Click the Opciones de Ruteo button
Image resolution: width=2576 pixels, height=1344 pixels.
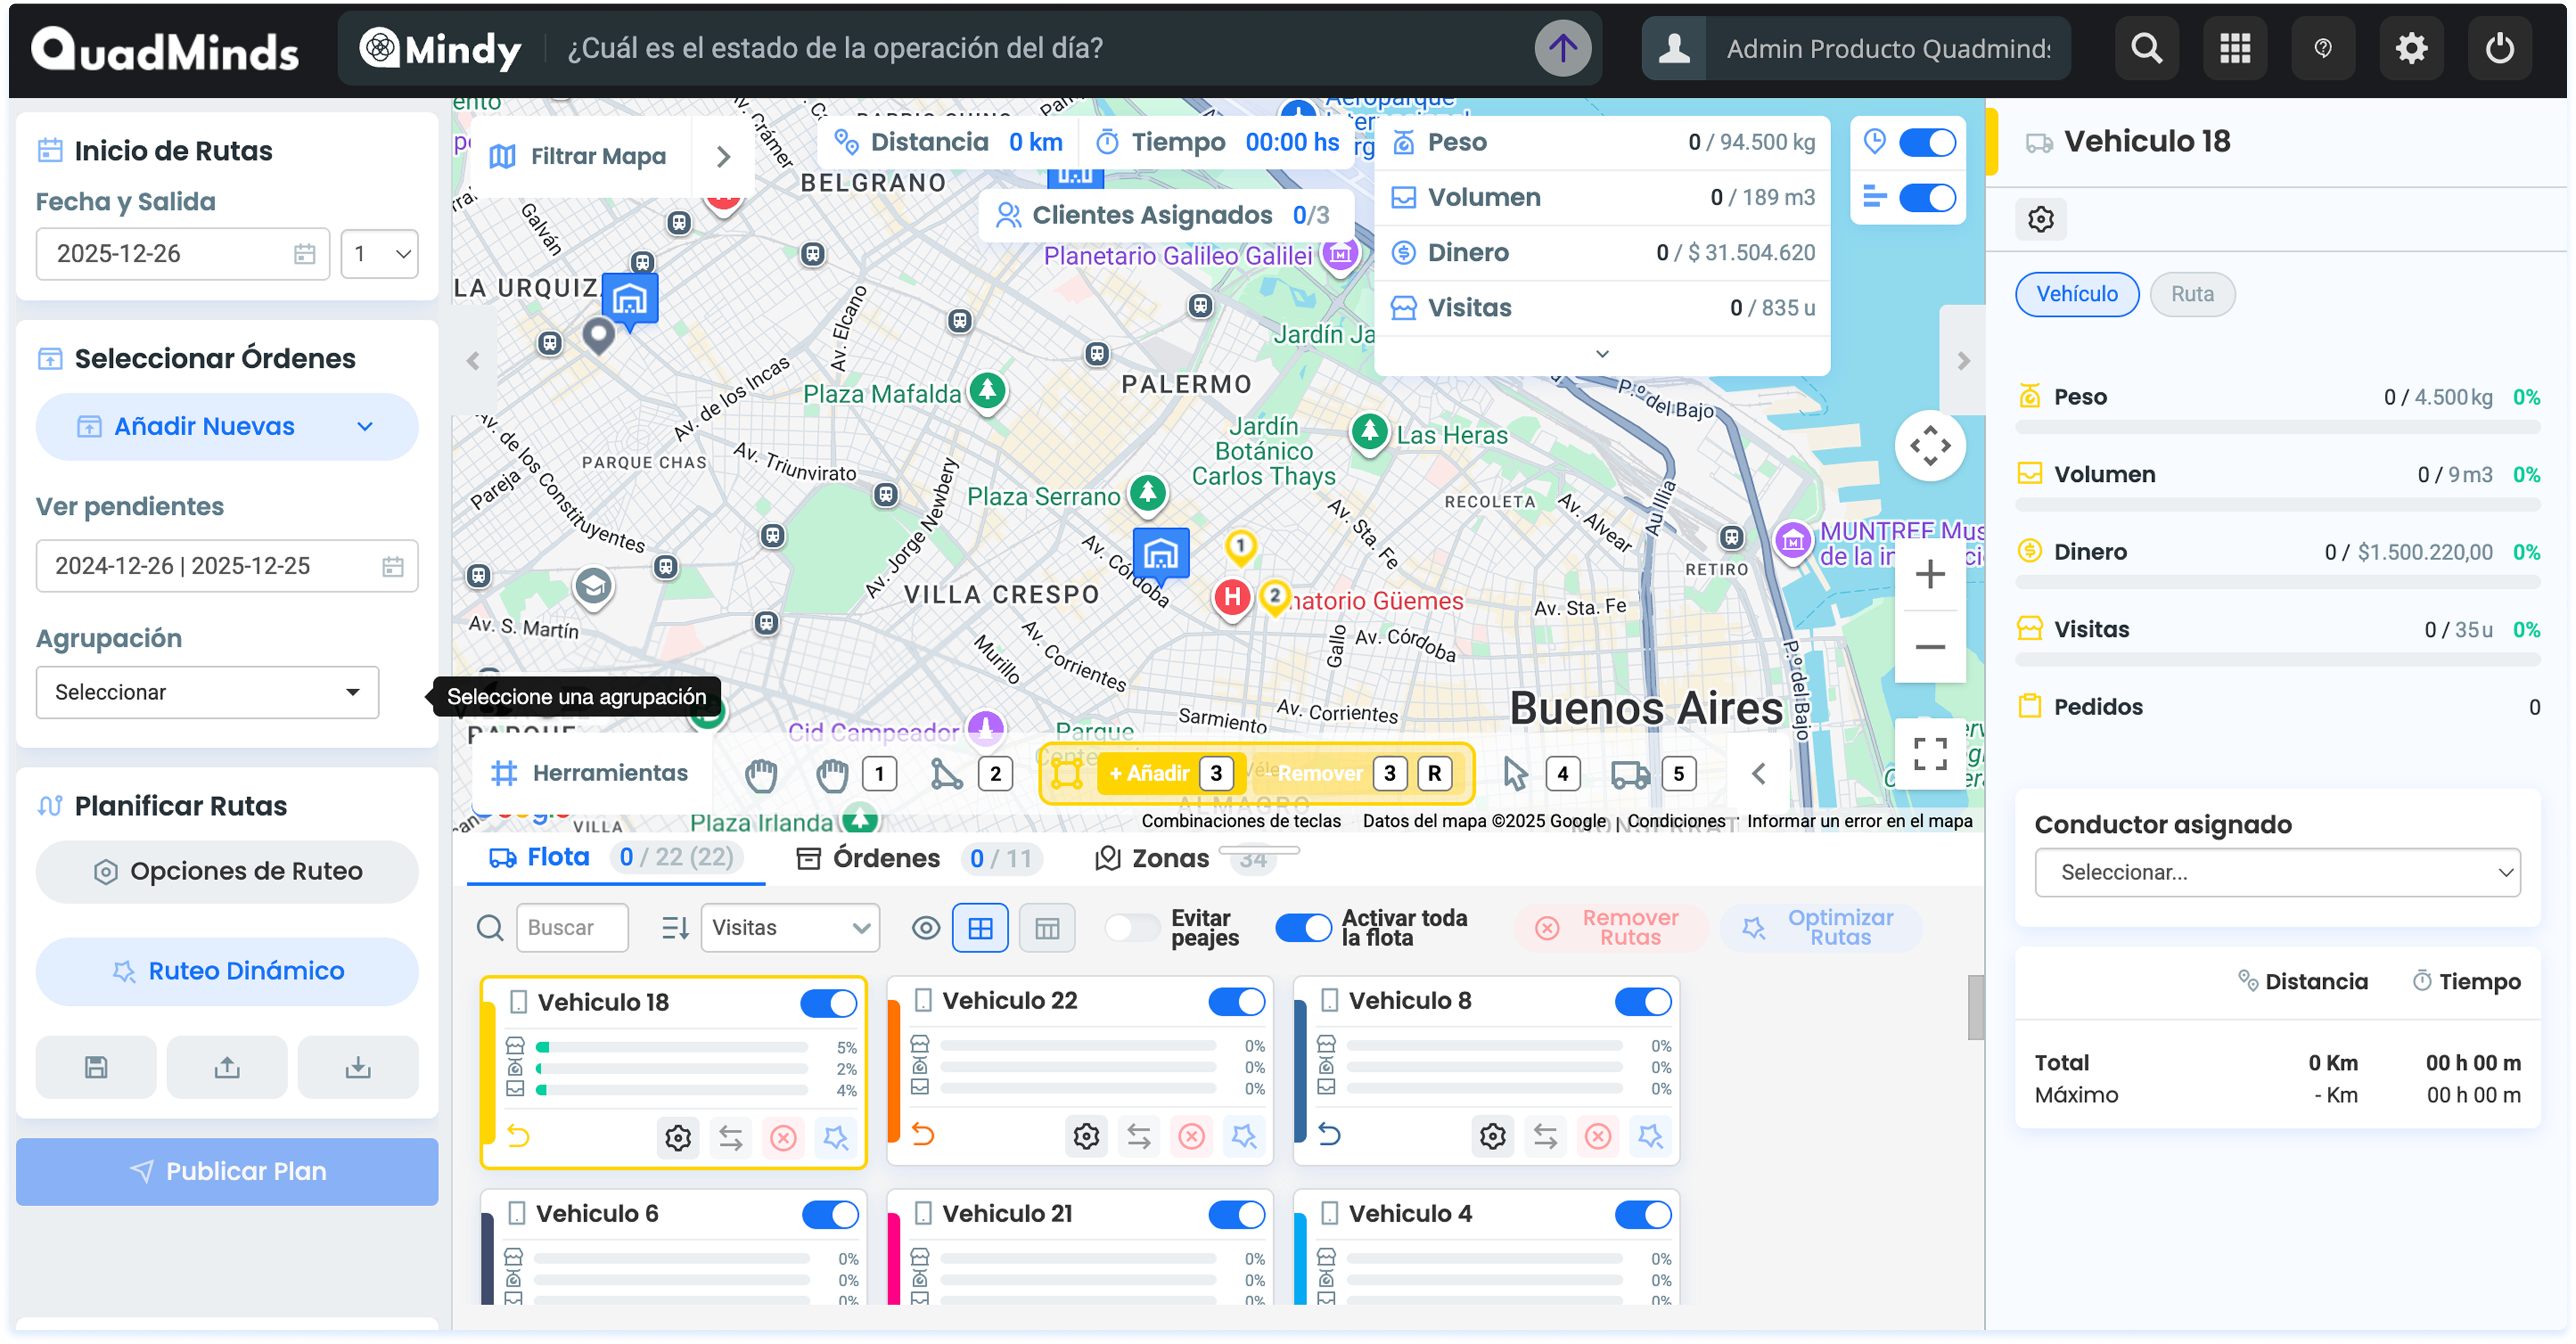(x=226, y=871)
